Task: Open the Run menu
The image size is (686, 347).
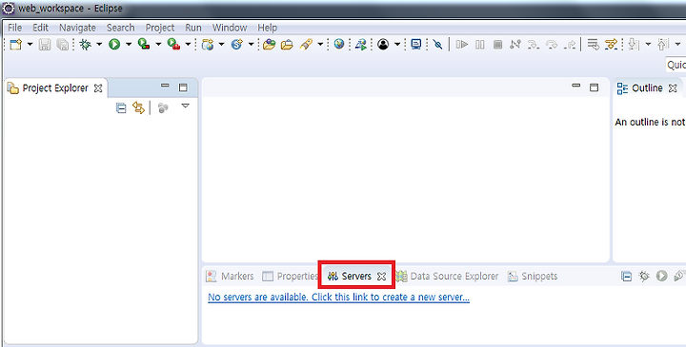Action: tap(192, 28)
